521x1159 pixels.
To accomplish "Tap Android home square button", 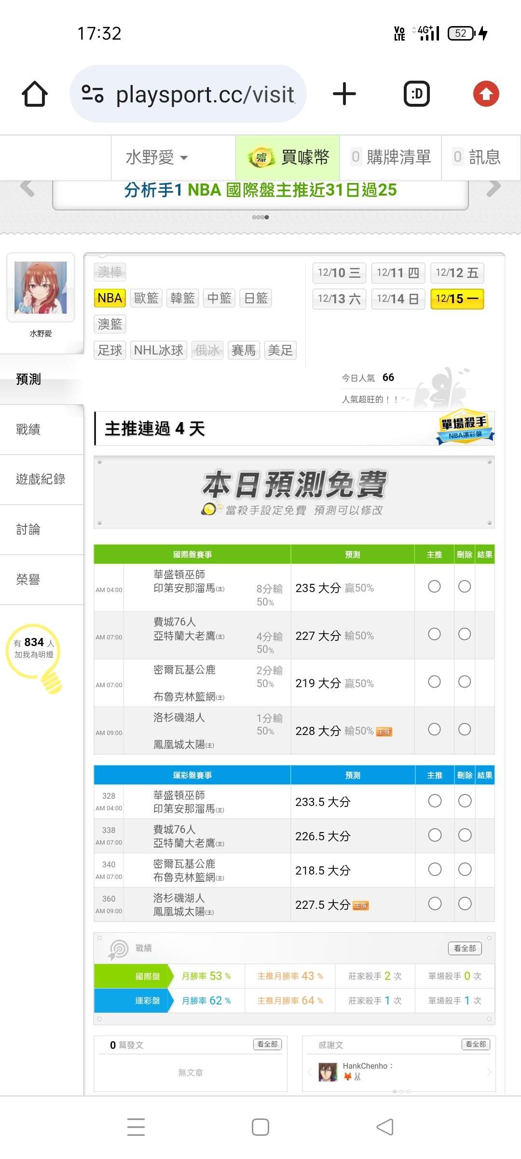I will click(260, 1127).
